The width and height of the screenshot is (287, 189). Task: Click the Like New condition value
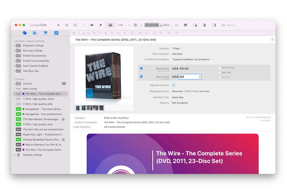[177, 54]
